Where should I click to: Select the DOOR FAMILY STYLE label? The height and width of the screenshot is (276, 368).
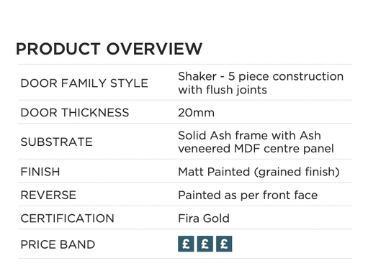coord(84,83)
